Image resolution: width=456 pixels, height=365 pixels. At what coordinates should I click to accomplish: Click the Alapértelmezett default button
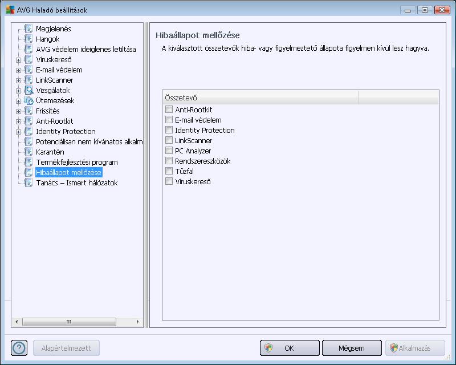click(x=66, y=348)
